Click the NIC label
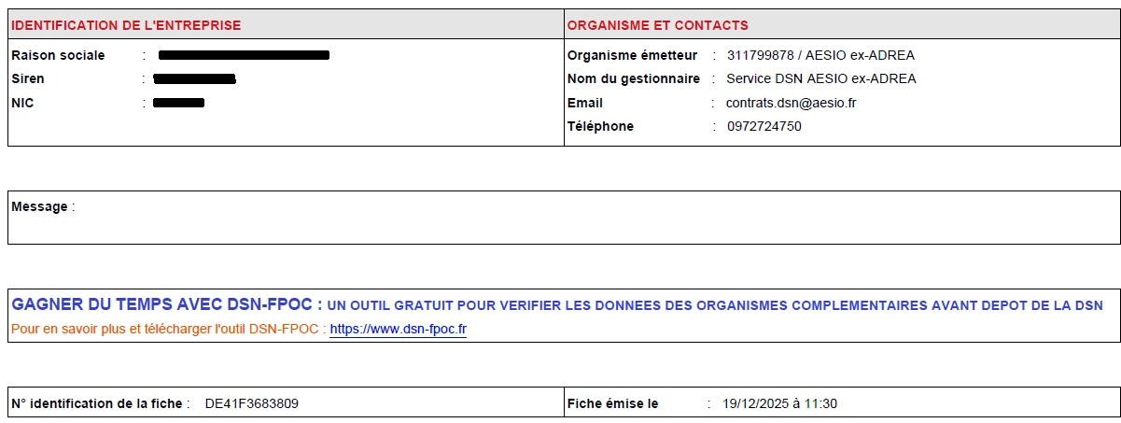Viewport: 1121px width, 423px height. click(x=22, y=103)
